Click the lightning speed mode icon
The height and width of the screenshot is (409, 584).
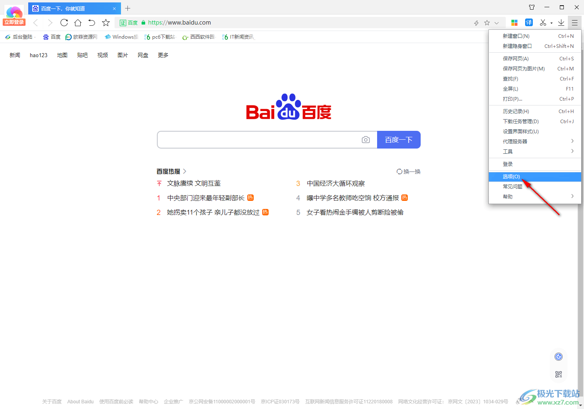coord(476,23)
